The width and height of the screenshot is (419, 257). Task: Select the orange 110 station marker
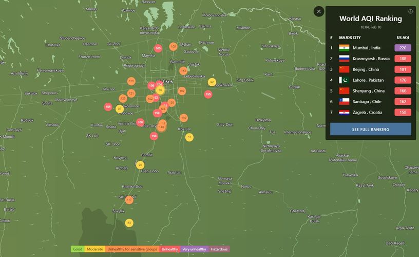click(x=131, y=81)
